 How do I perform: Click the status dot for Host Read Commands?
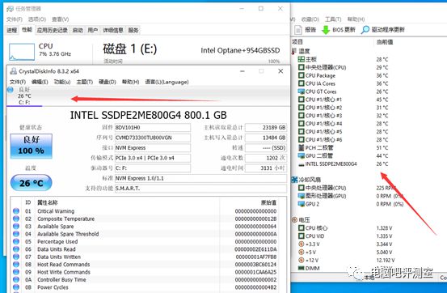click(x=16, y=265)
